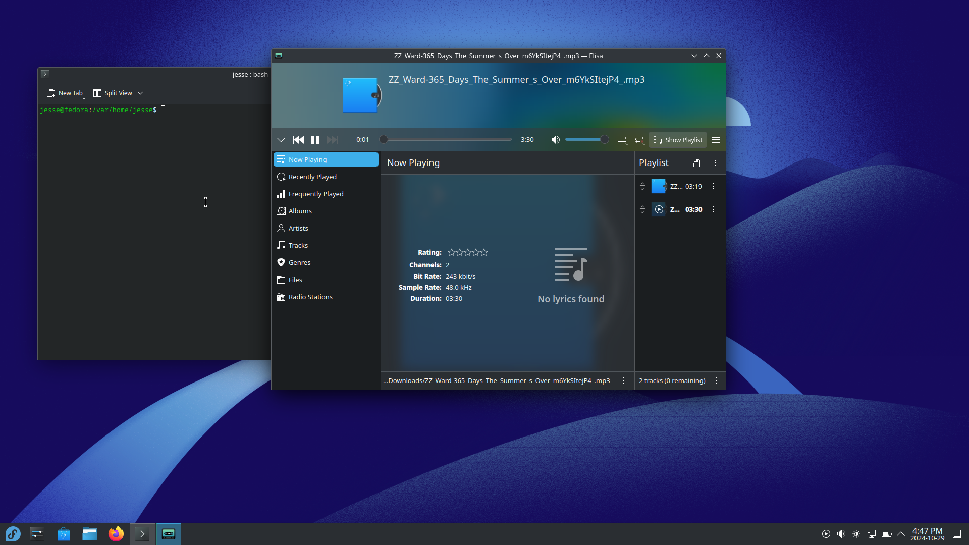Show hidden system tray icons

pyautogui.click(x=901, y=534)
